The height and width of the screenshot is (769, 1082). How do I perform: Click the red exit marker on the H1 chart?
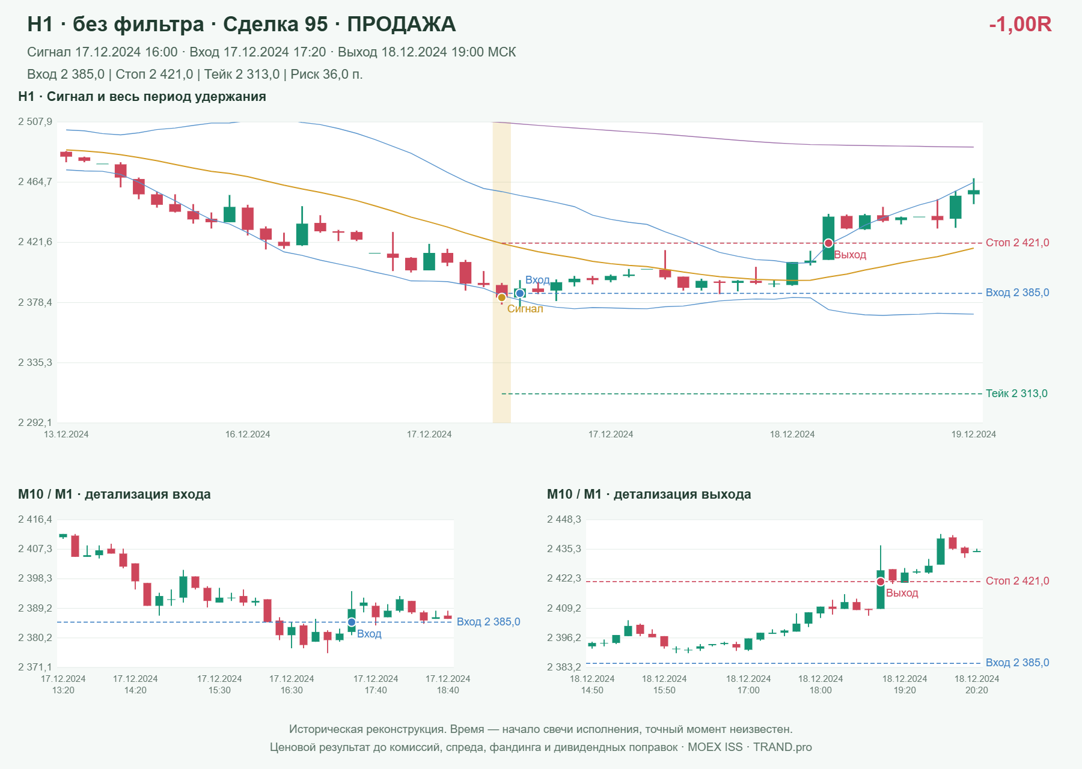click(x=828, y=243)
